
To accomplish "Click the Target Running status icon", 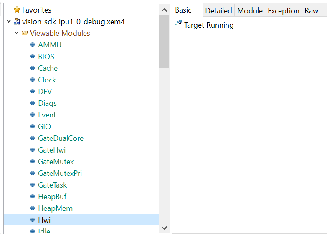I will (x=179, y=23).
